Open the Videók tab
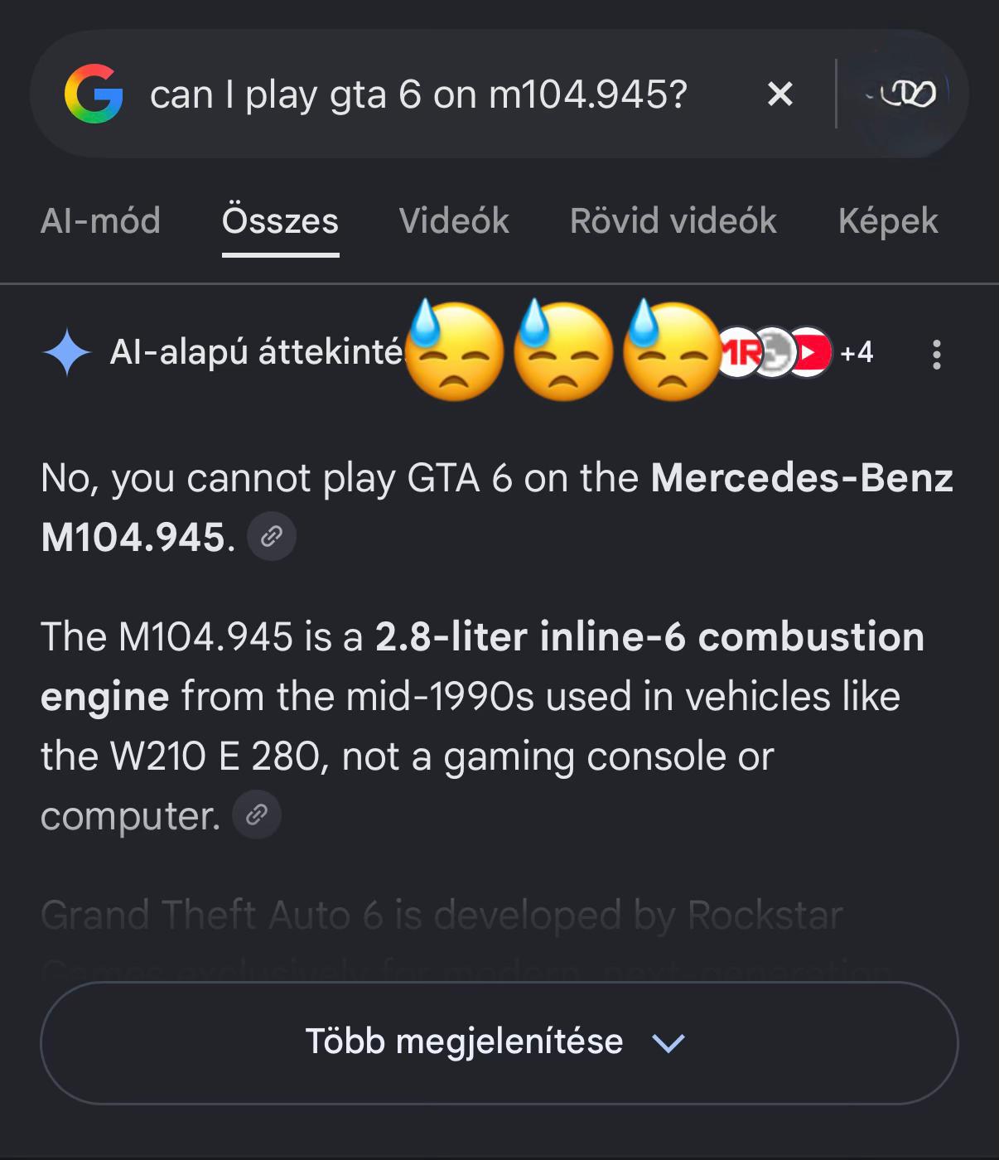This screenshot has height=1160, width=999. [x=454, y=221]
